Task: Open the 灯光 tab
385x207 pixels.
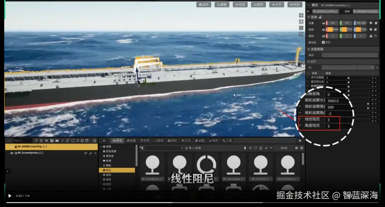Action: (186, 140)
